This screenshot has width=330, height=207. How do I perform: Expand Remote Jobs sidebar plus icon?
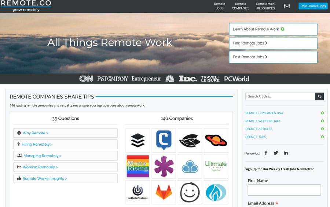322,137
